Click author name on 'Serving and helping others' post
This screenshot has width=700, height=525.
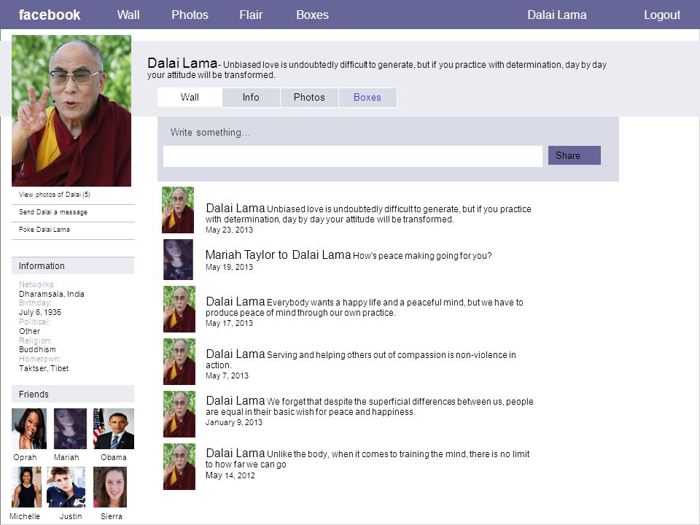(236, 354)
